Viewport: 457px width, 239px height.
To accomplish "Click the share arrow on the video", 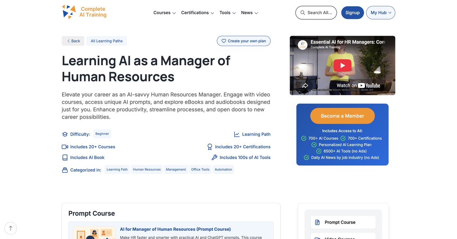I will point(305,85).
